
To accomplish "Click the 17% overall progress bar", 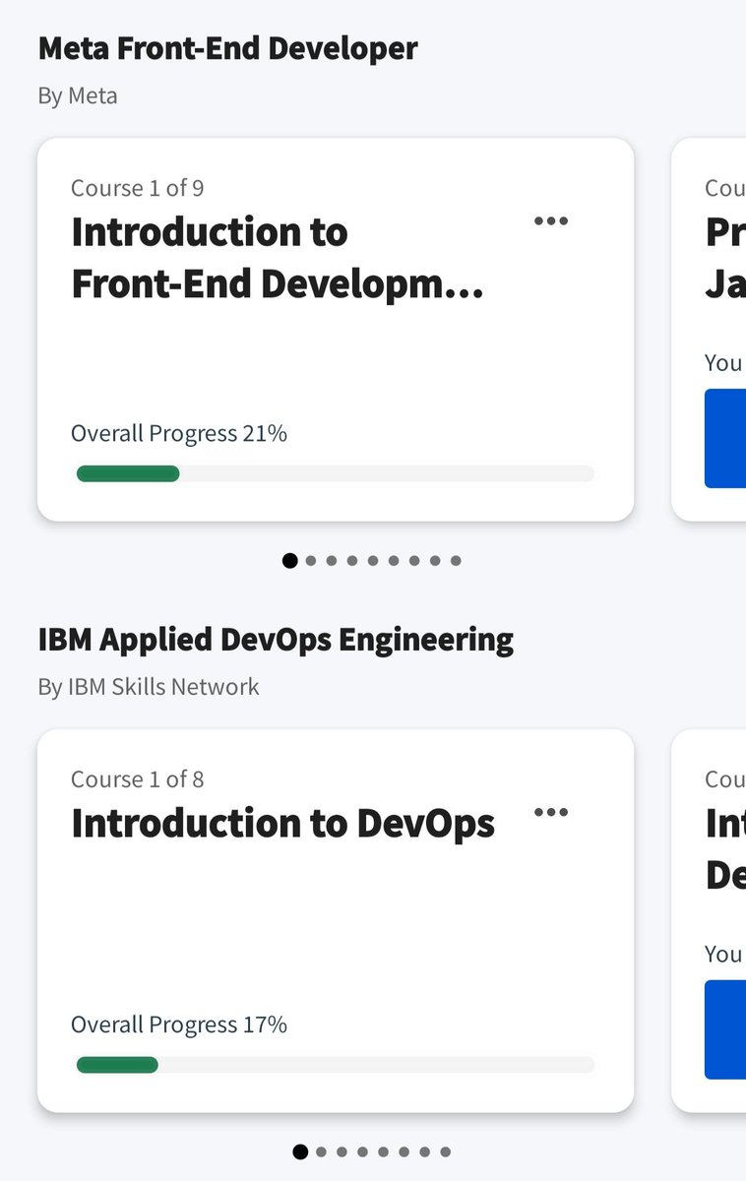I will [336, 1065].
